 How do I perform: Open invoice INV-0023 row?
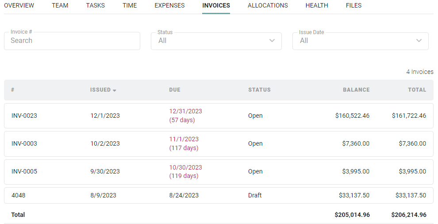coord(219,116)
